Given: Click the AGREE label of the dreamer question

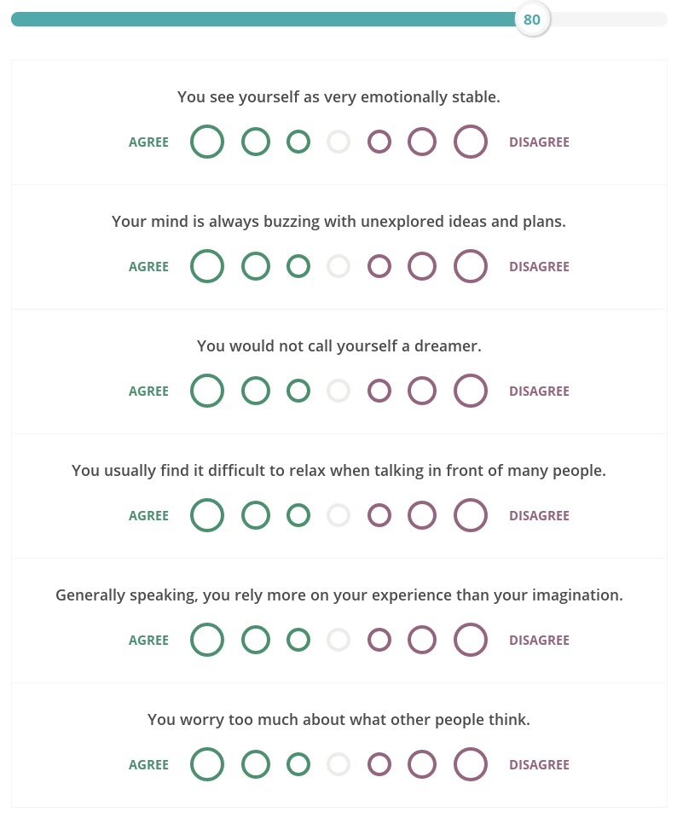Looking at the screenshot, I should tap(148, 392).
